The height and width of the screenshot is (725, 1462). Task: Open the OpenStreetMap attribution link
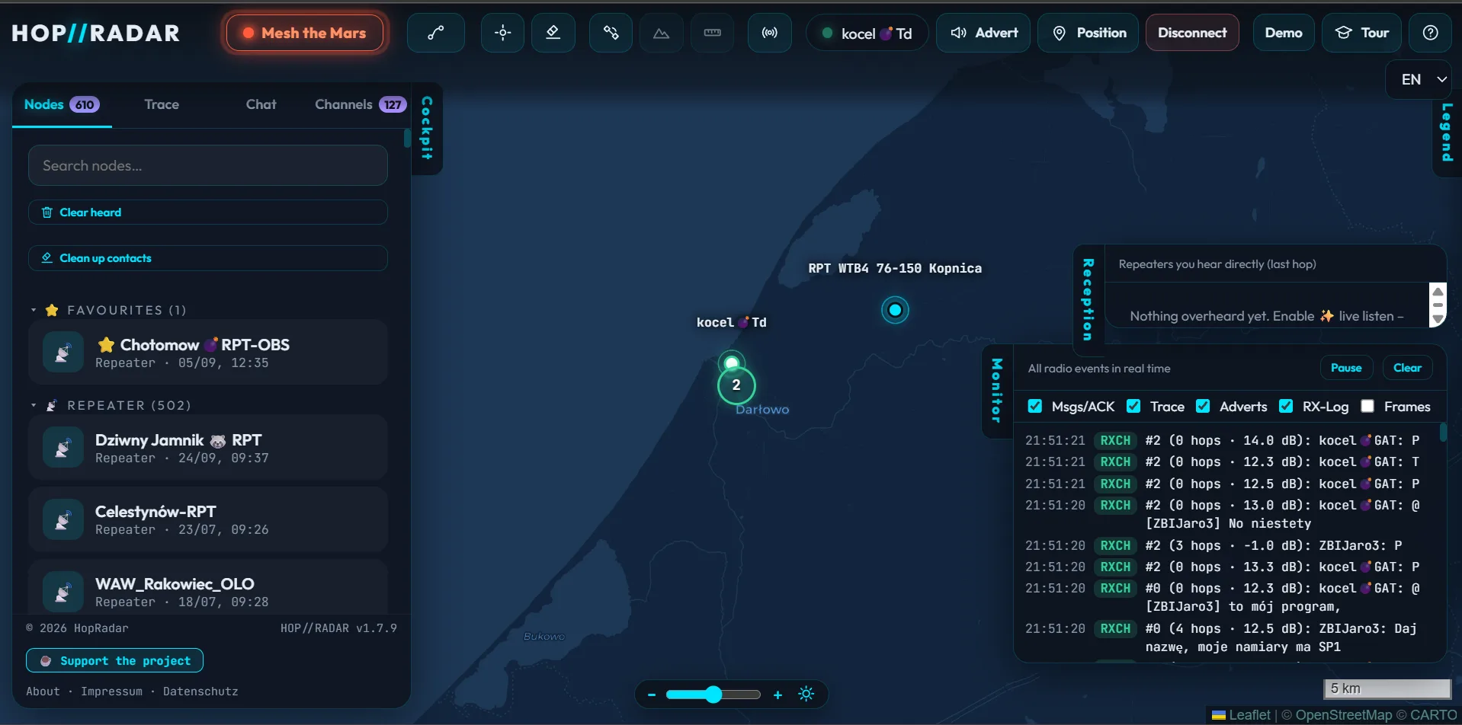(1344, 715)
